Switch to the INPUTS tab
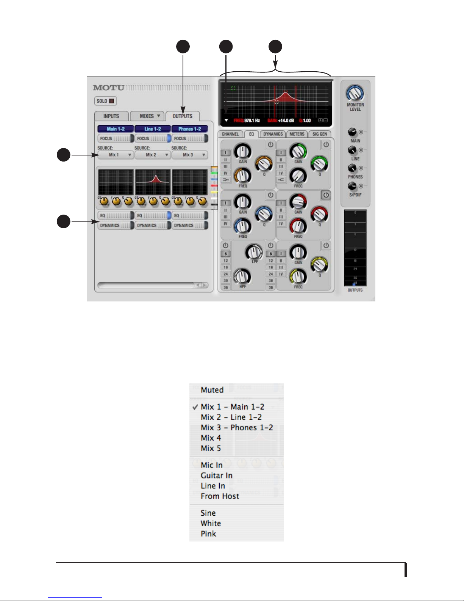The height and width of the screenshot is (601, 464). pos(111,116)
